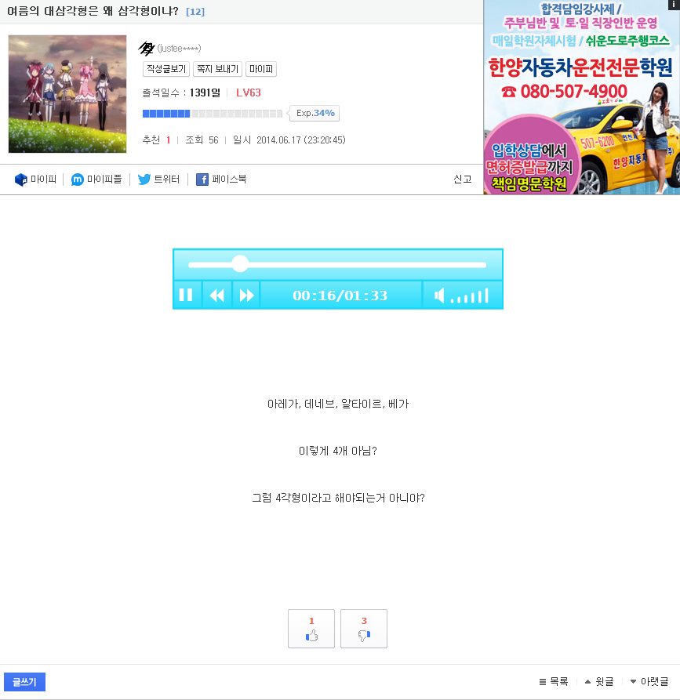The height and width of the screenshot is (700, 680).
Task: Report the post with the 신고 link
Action: click(x=463, y=180)
